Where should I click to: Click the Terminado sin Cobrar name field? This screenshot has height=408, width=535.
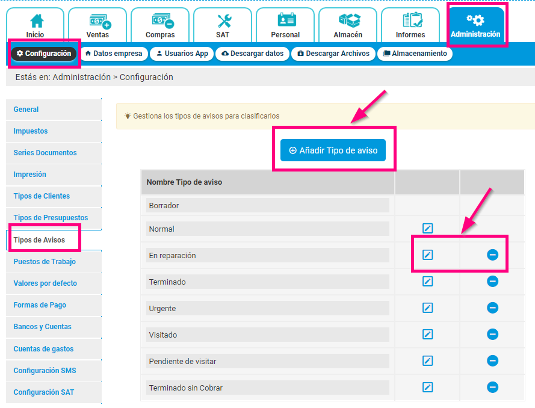click(267, 388)
